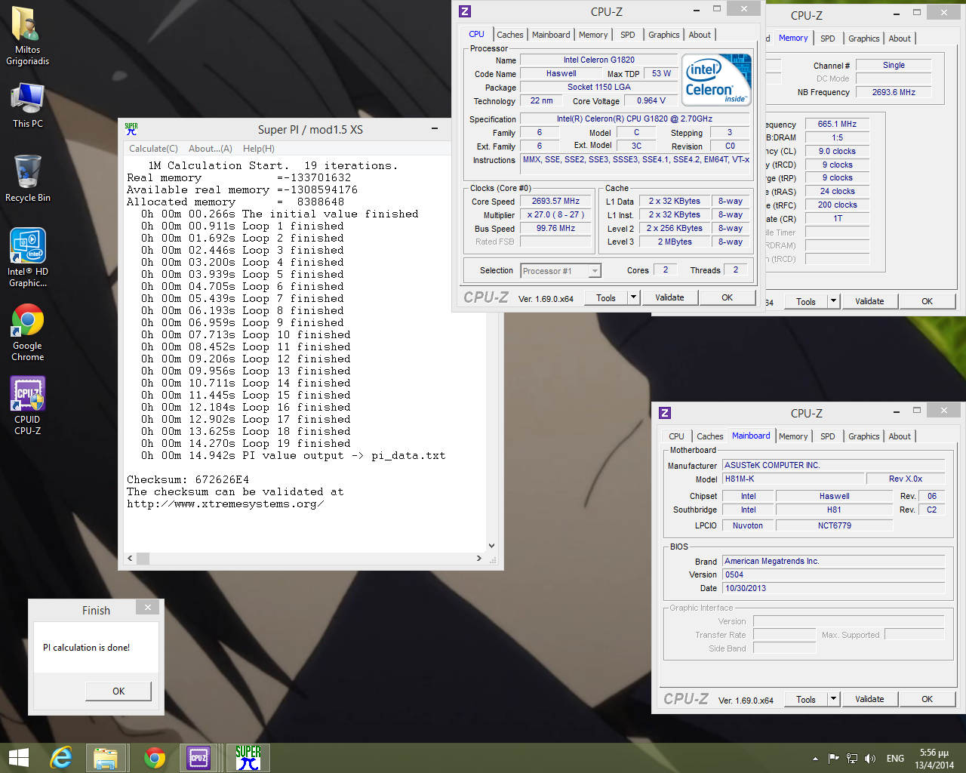Click OK in the front CPU-Z window
Viewport: 966px width, 773px height.
click(728, 298)
